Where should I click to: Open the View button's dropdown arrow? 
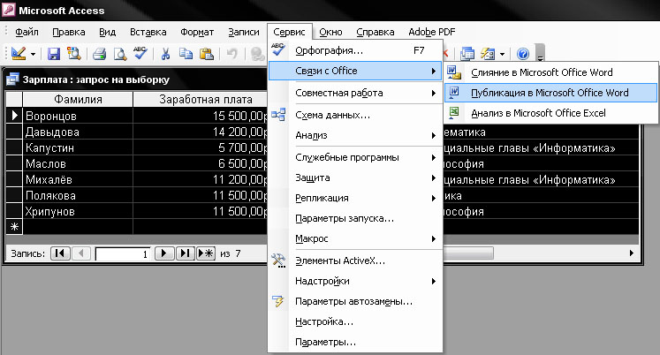pos(33,54)
